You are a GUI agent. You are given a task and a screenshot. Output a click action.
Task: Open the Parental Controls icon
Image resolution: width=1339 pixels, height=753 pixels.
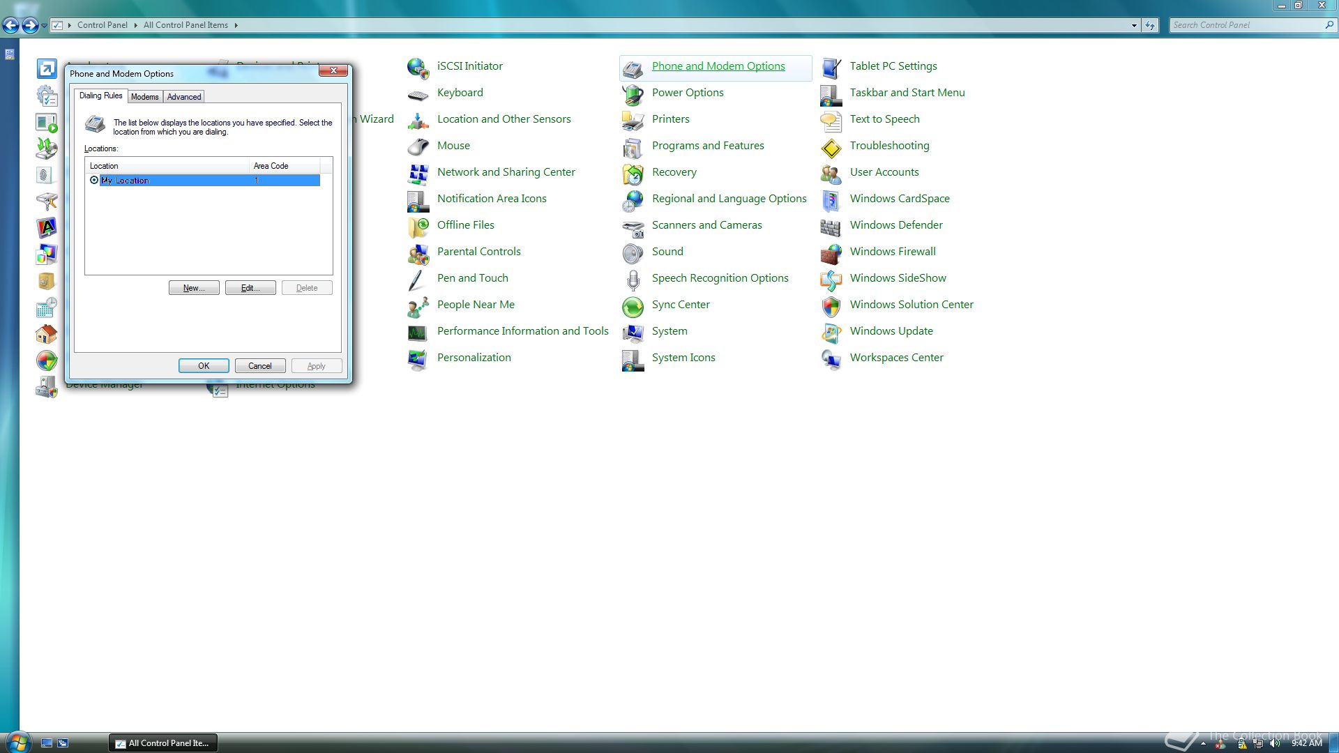click(418, 253)
